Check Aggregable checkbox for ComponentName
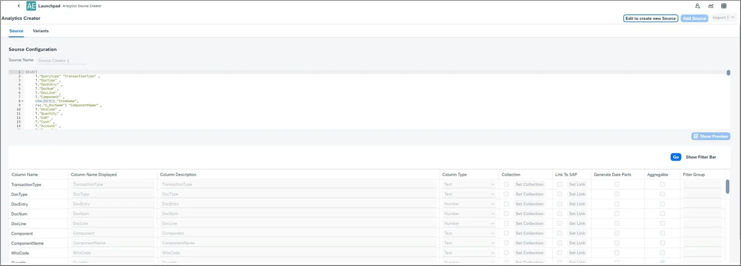741x266 pixels. (662, 243)
